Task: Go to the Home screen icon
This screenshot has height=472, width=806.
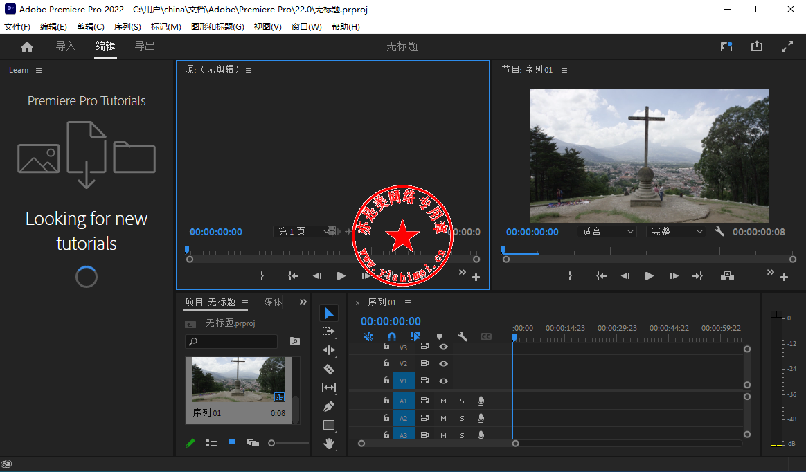Action: 27,47
